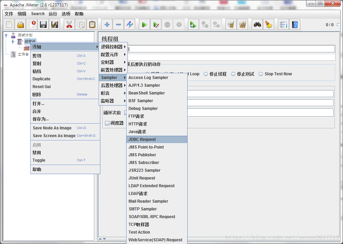343x244 pixels.
Task: Open the 帮助 menu in menu bar
Action: [79, 14]
